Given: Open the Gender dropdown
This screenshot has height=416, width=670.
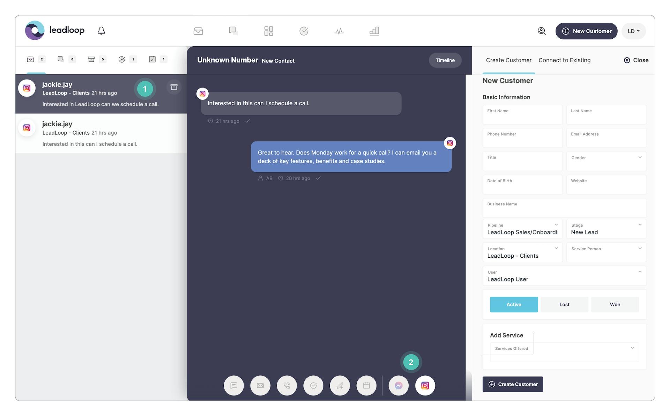Looking at the screenshot, I should [606, 161].
